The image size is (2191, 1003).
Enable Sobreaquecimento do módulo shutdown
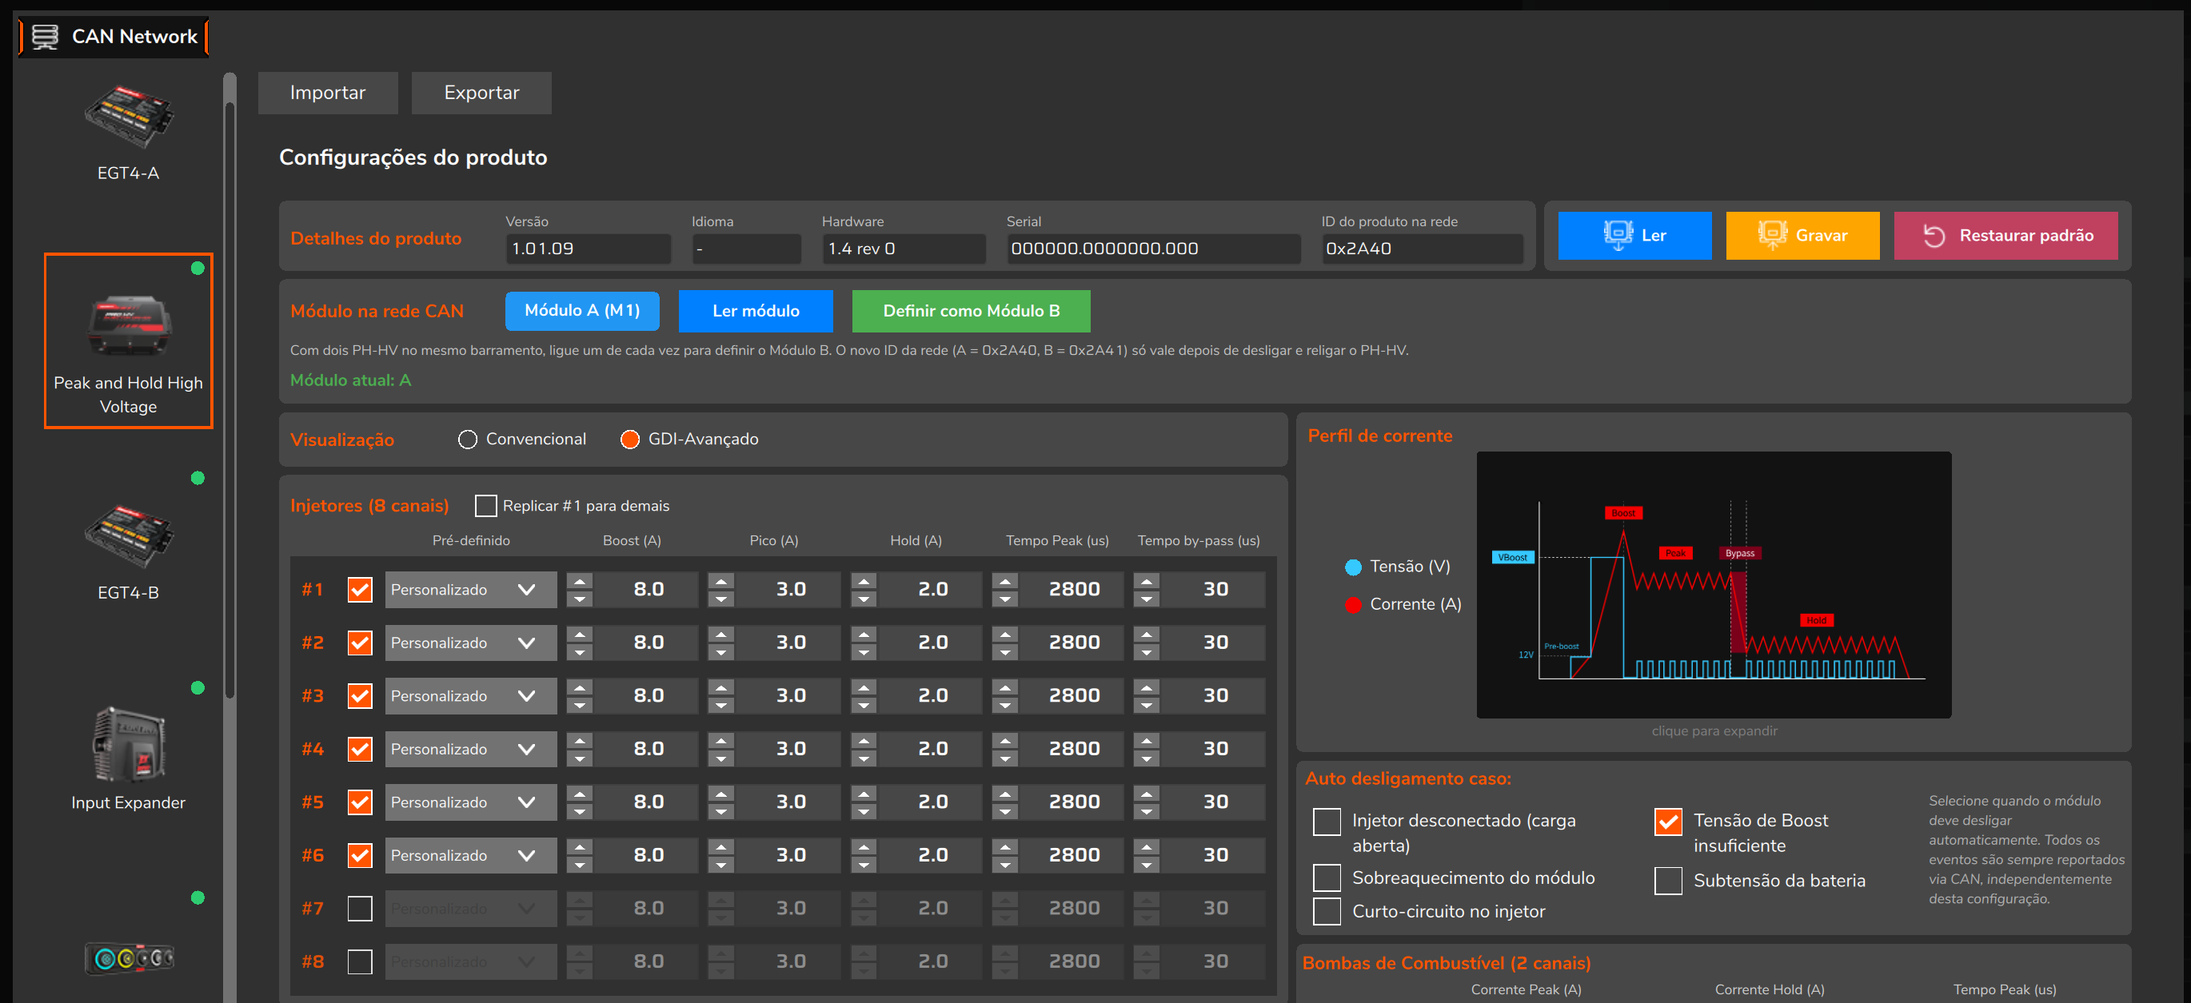(1327, 878)
